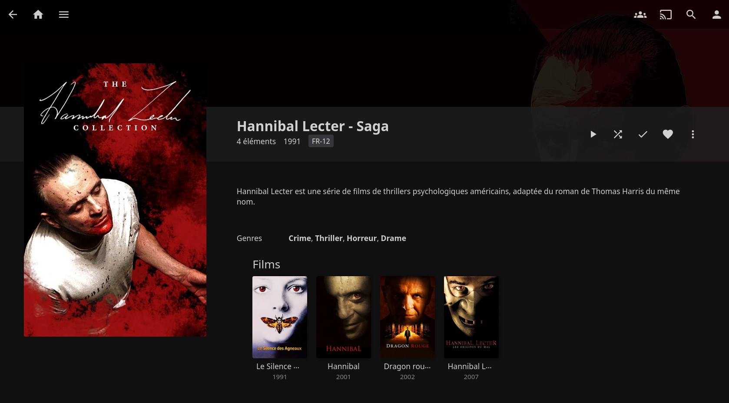
Task: Click the cast to device icon
Action: (666, 15)
